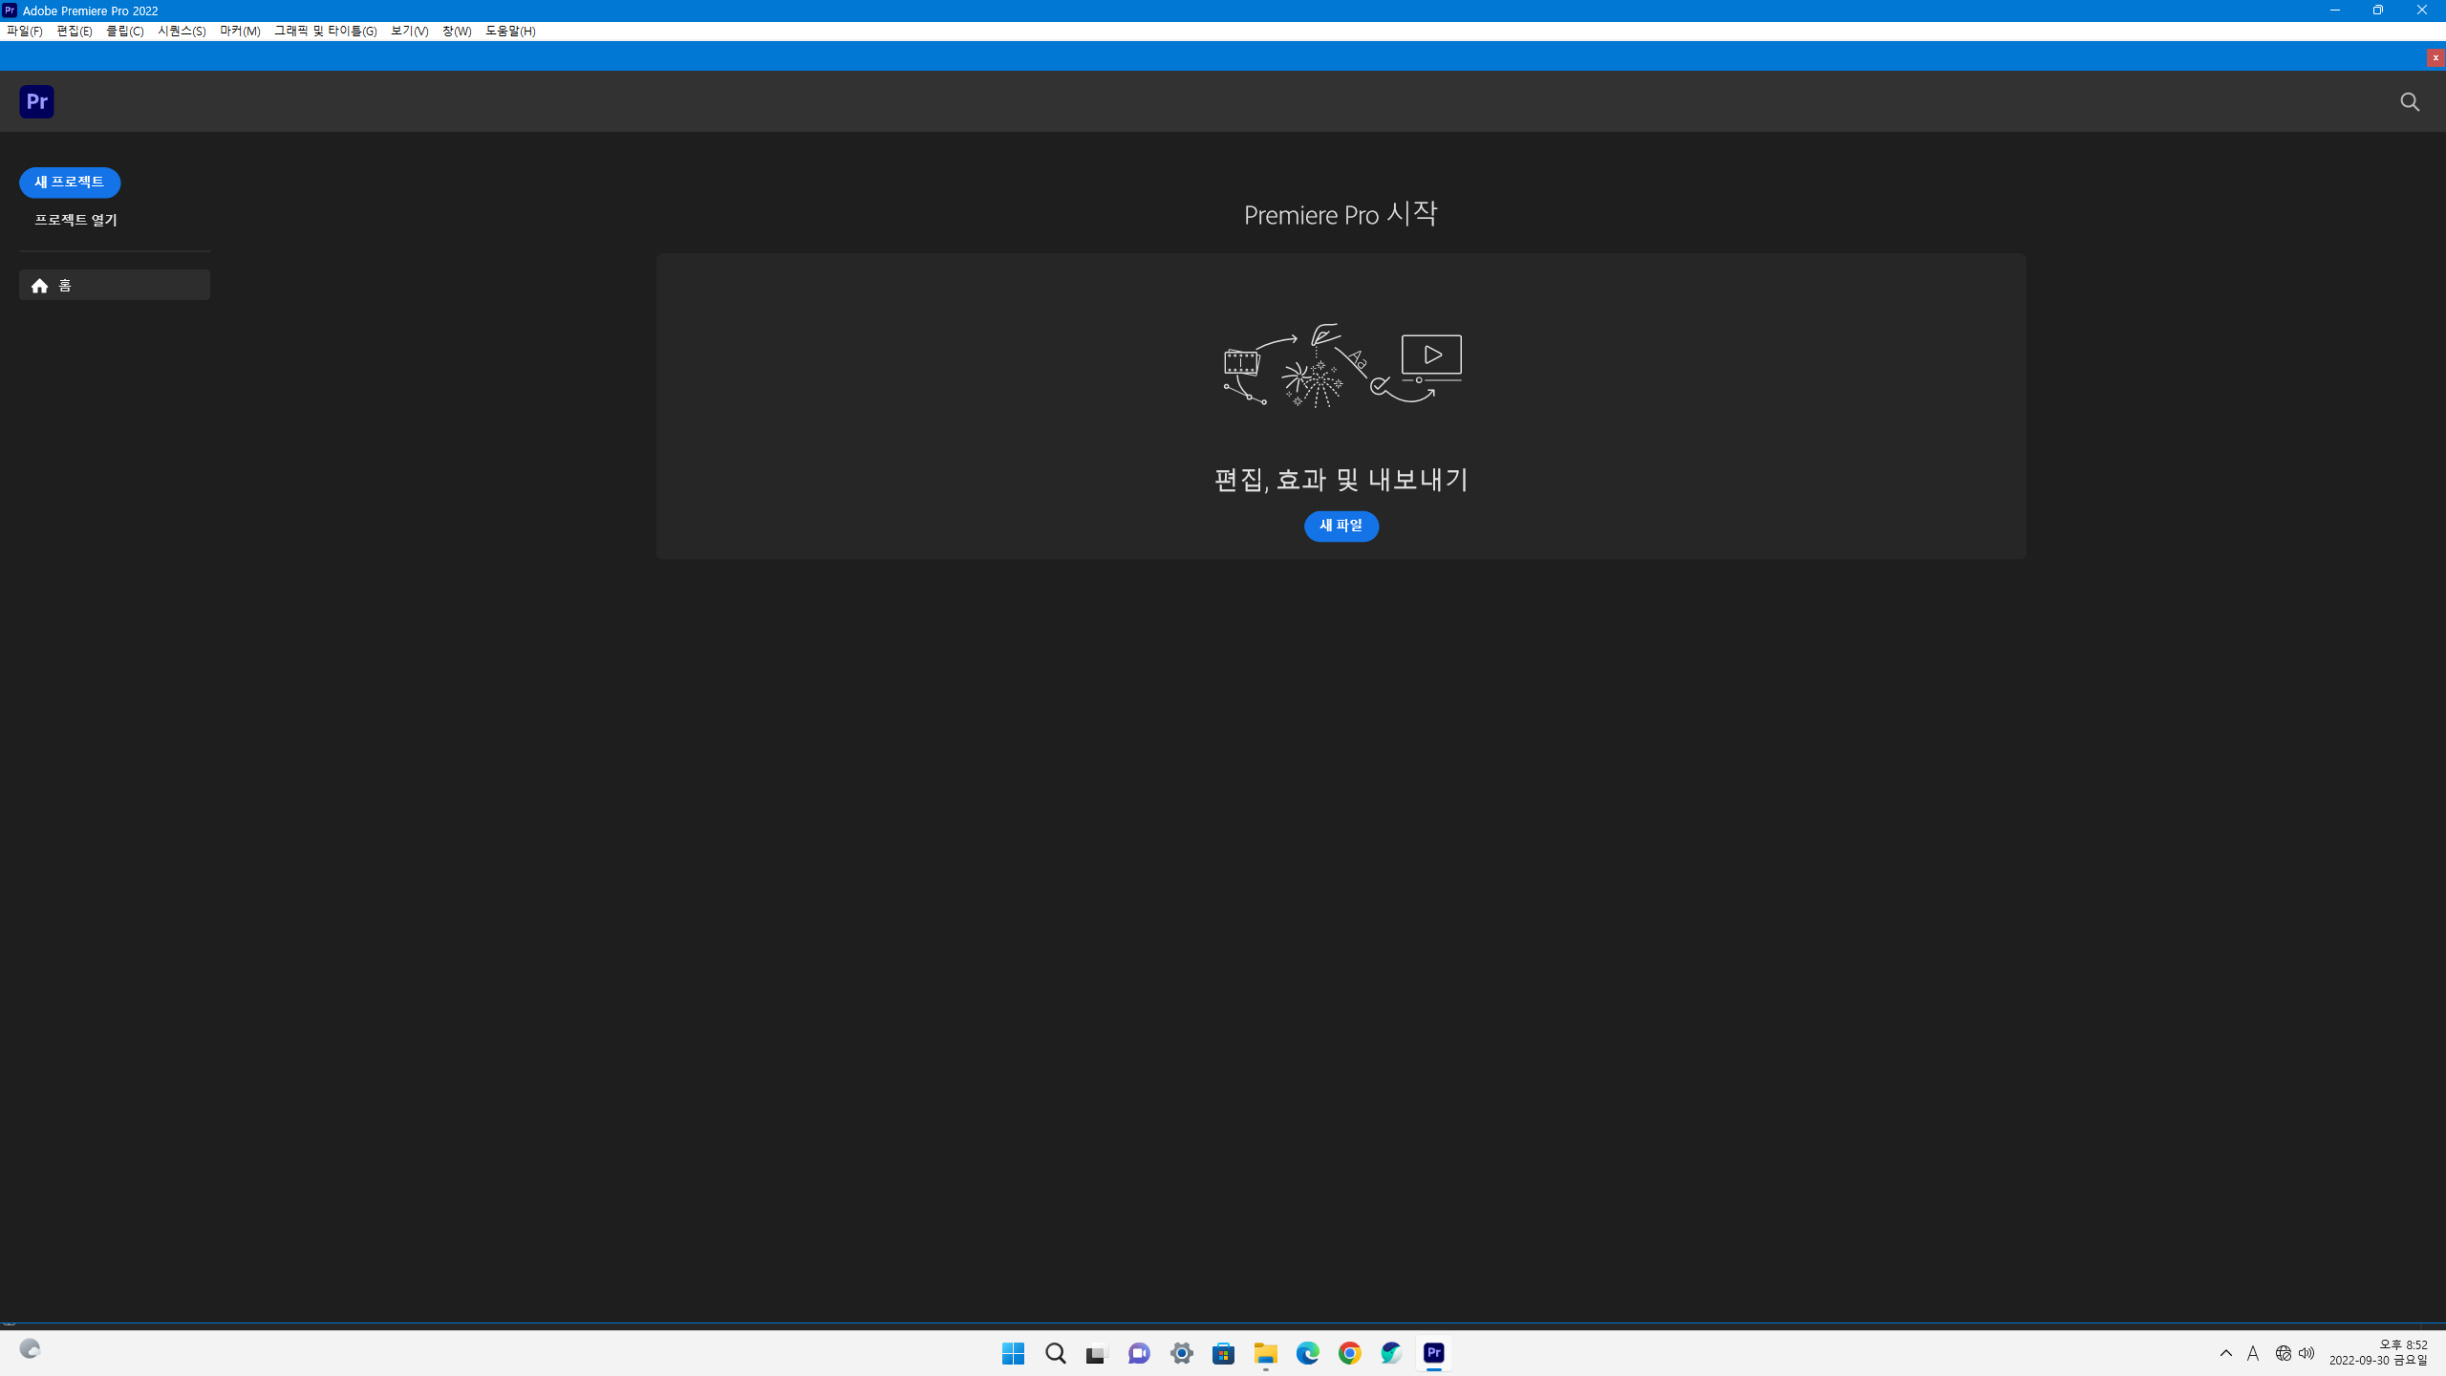Click the taskbar clock and date
The height and width of the screenshot is (1376, 2446).
point(2378,1353)
